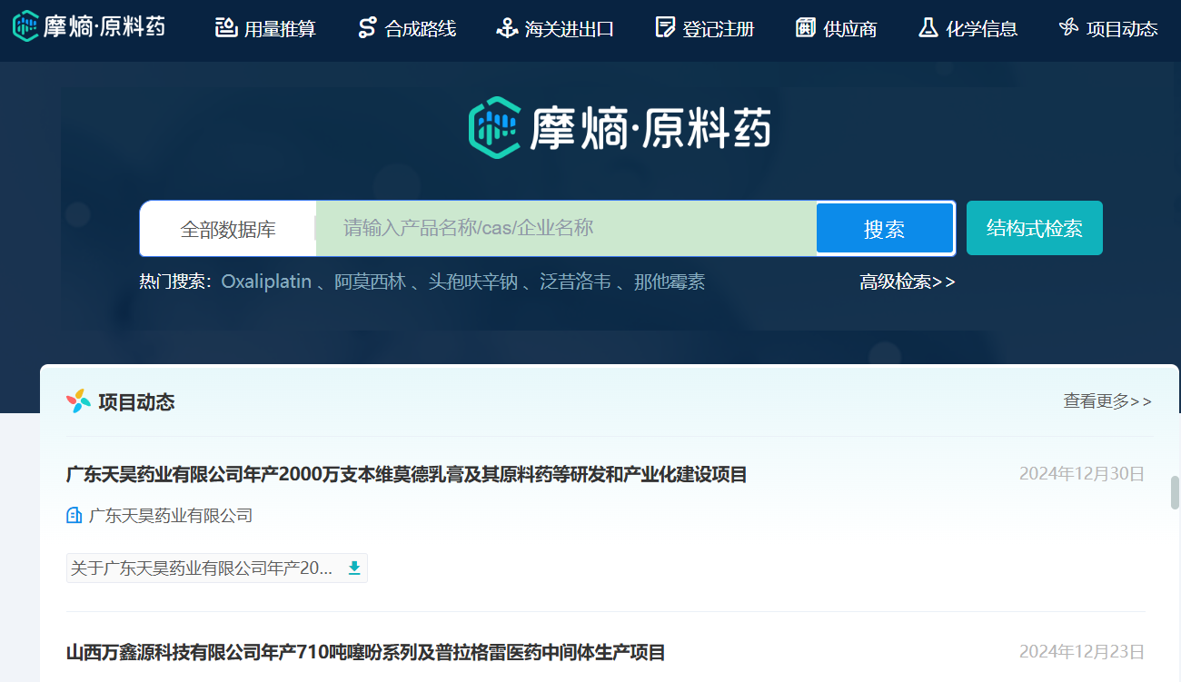
Task: Click the date 2024年12月30日
Action: tap(1082, 473)
